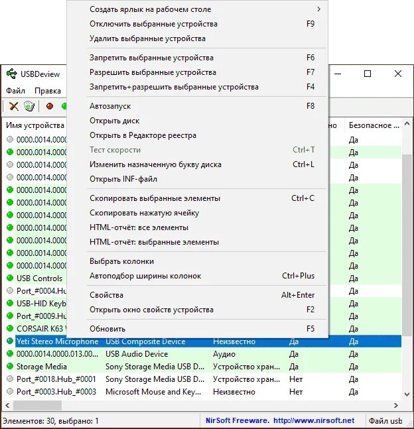Click 'Port_#0003.Hub_#0003' device name
Viewport: 414px width, 429px height.
(x=56, y=391)
